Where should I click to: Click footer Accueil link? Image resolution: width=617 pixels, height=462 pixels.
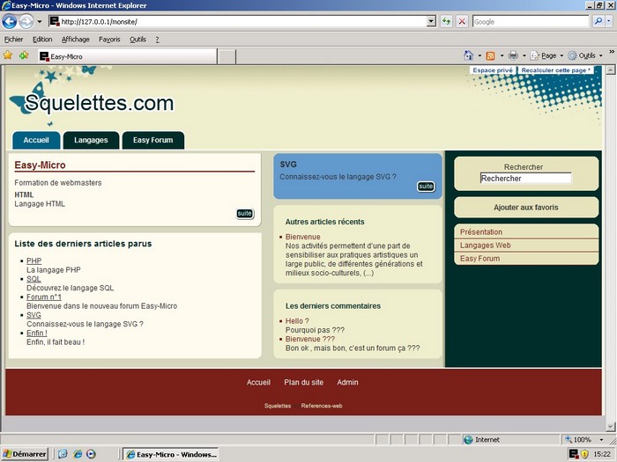258,382
